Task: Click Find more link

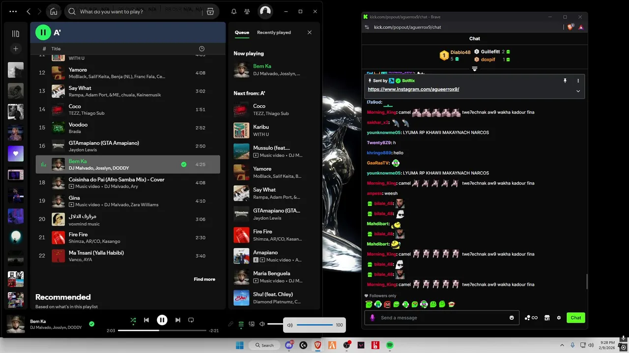Action: [x=204, y=279]
